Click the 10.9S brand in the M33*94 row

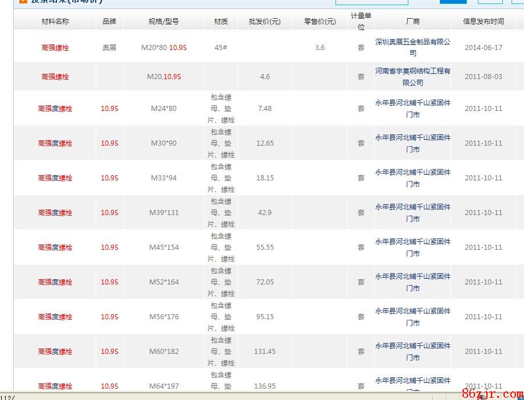[x=109, y=178]
